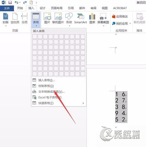Insert a 分页 page break
146x147 pixels.
(x=25, y=18)
